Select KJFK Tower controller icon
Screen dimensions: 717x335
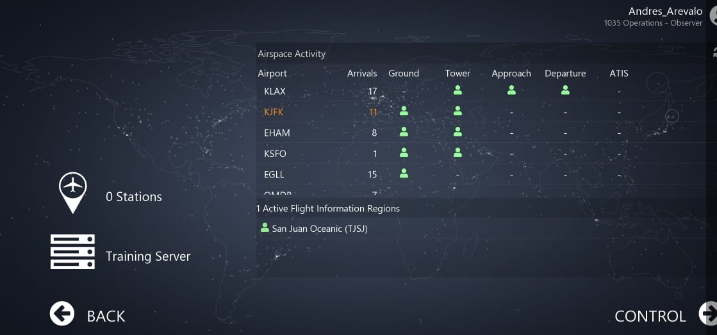457,111
